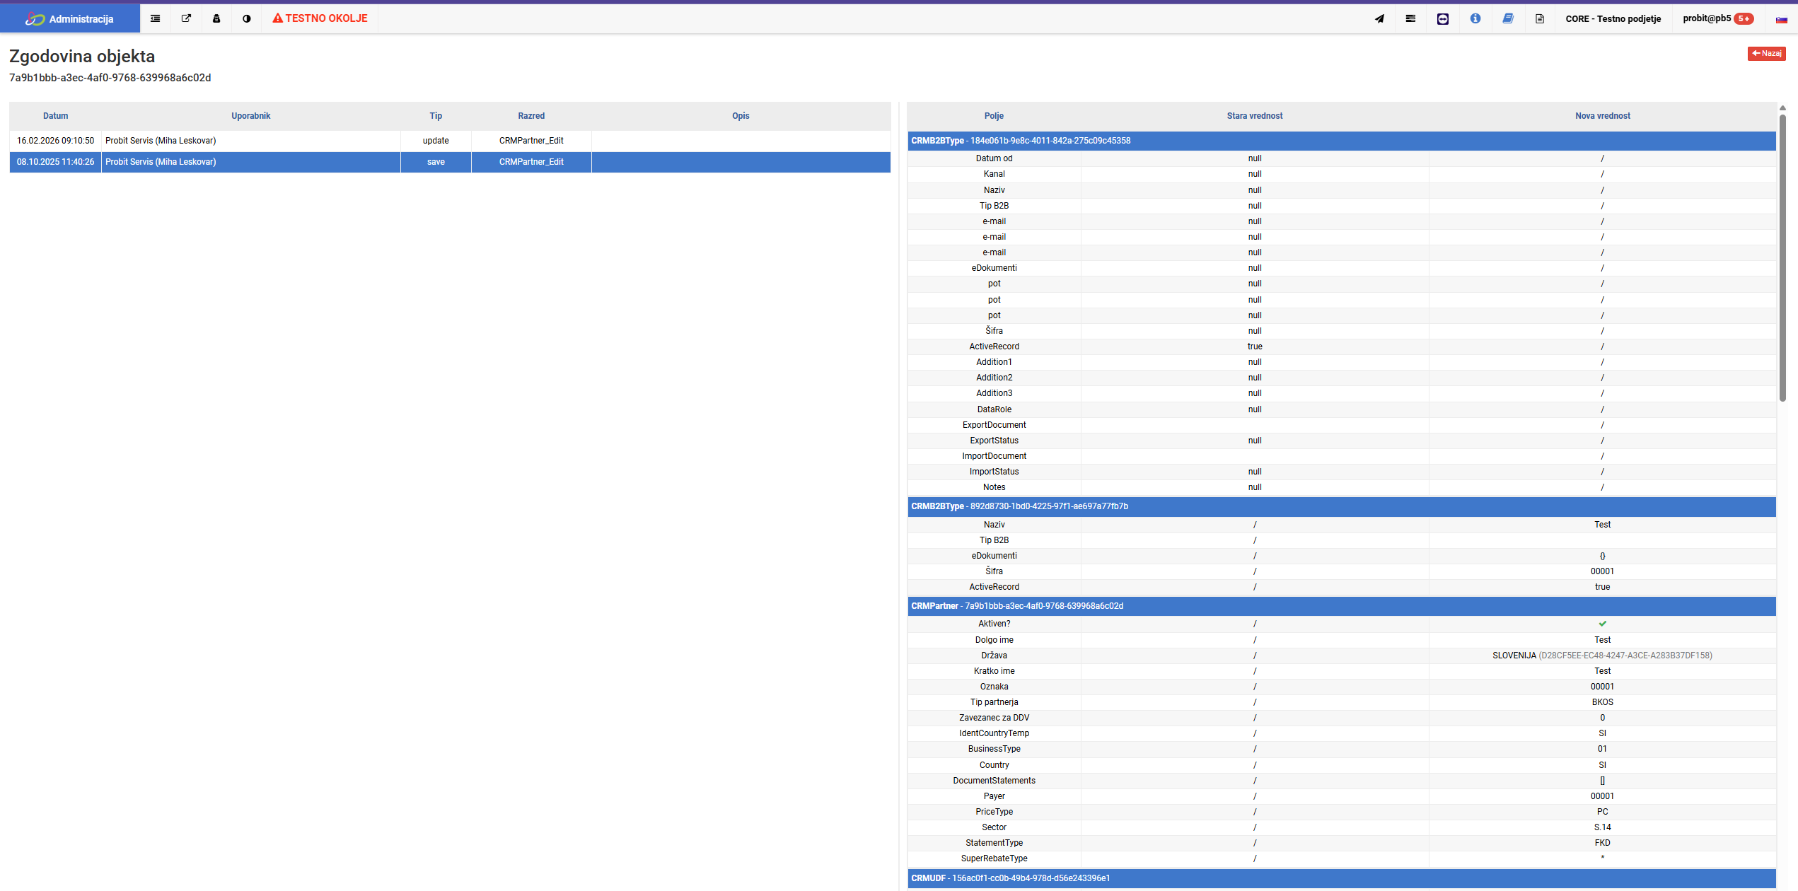Collapse CRMB2BType 184e061b group header
1798x891 pixels.
(1342, 141)
